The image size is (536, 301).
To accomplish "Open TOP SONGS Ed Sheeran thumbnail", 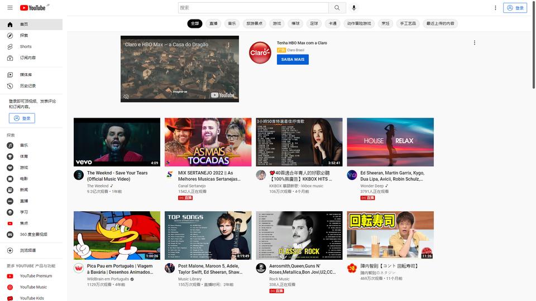I will [x=208, y=235].
